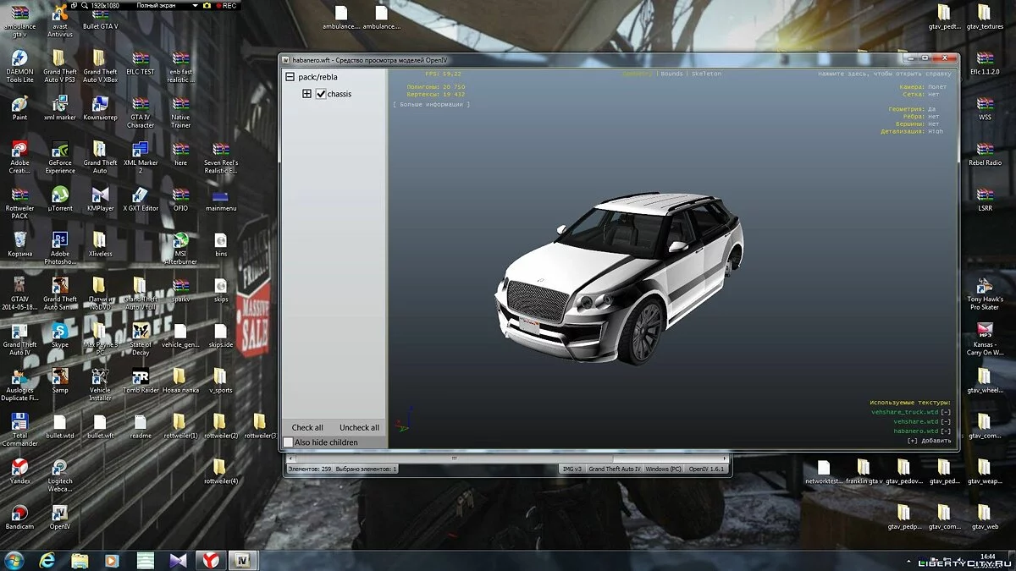The width and height of the screenshot is (1016, 571).
Task: Click the OpenIV icon in the taskbar
Action: [x=243, y=560]
